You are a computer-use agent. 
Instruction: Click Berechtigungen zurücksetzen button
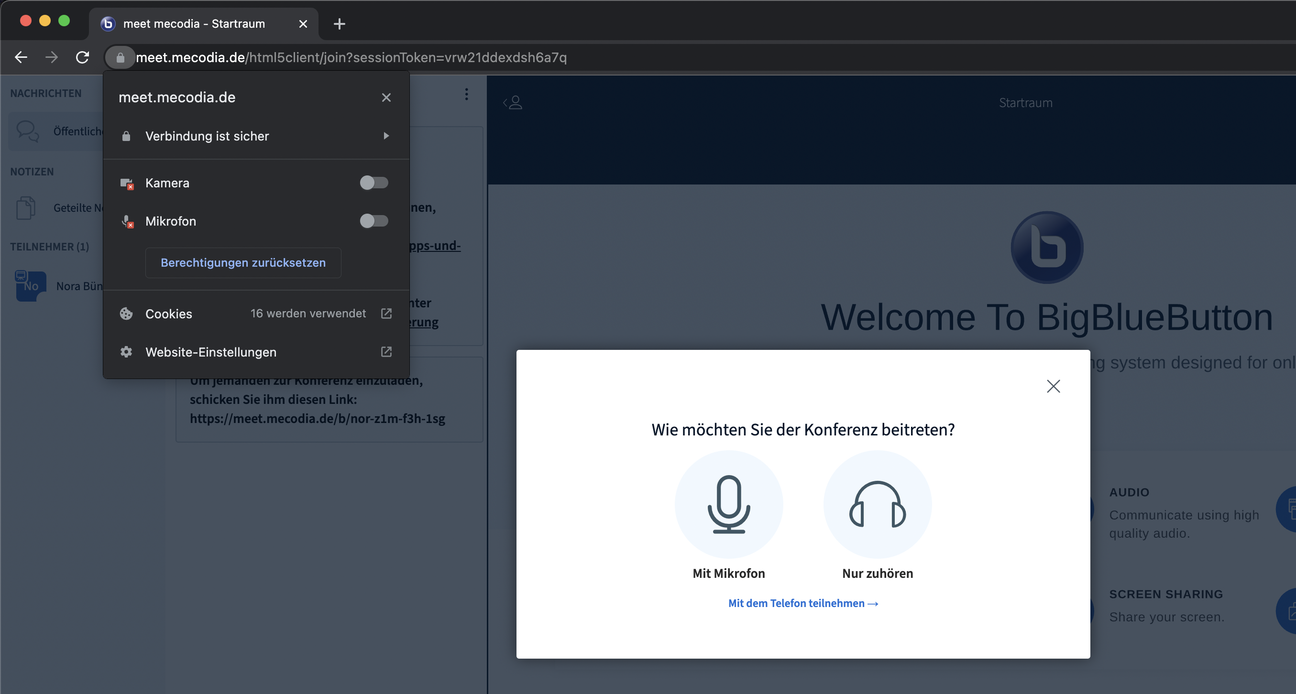pyautogui.click(x=243, y=262)
